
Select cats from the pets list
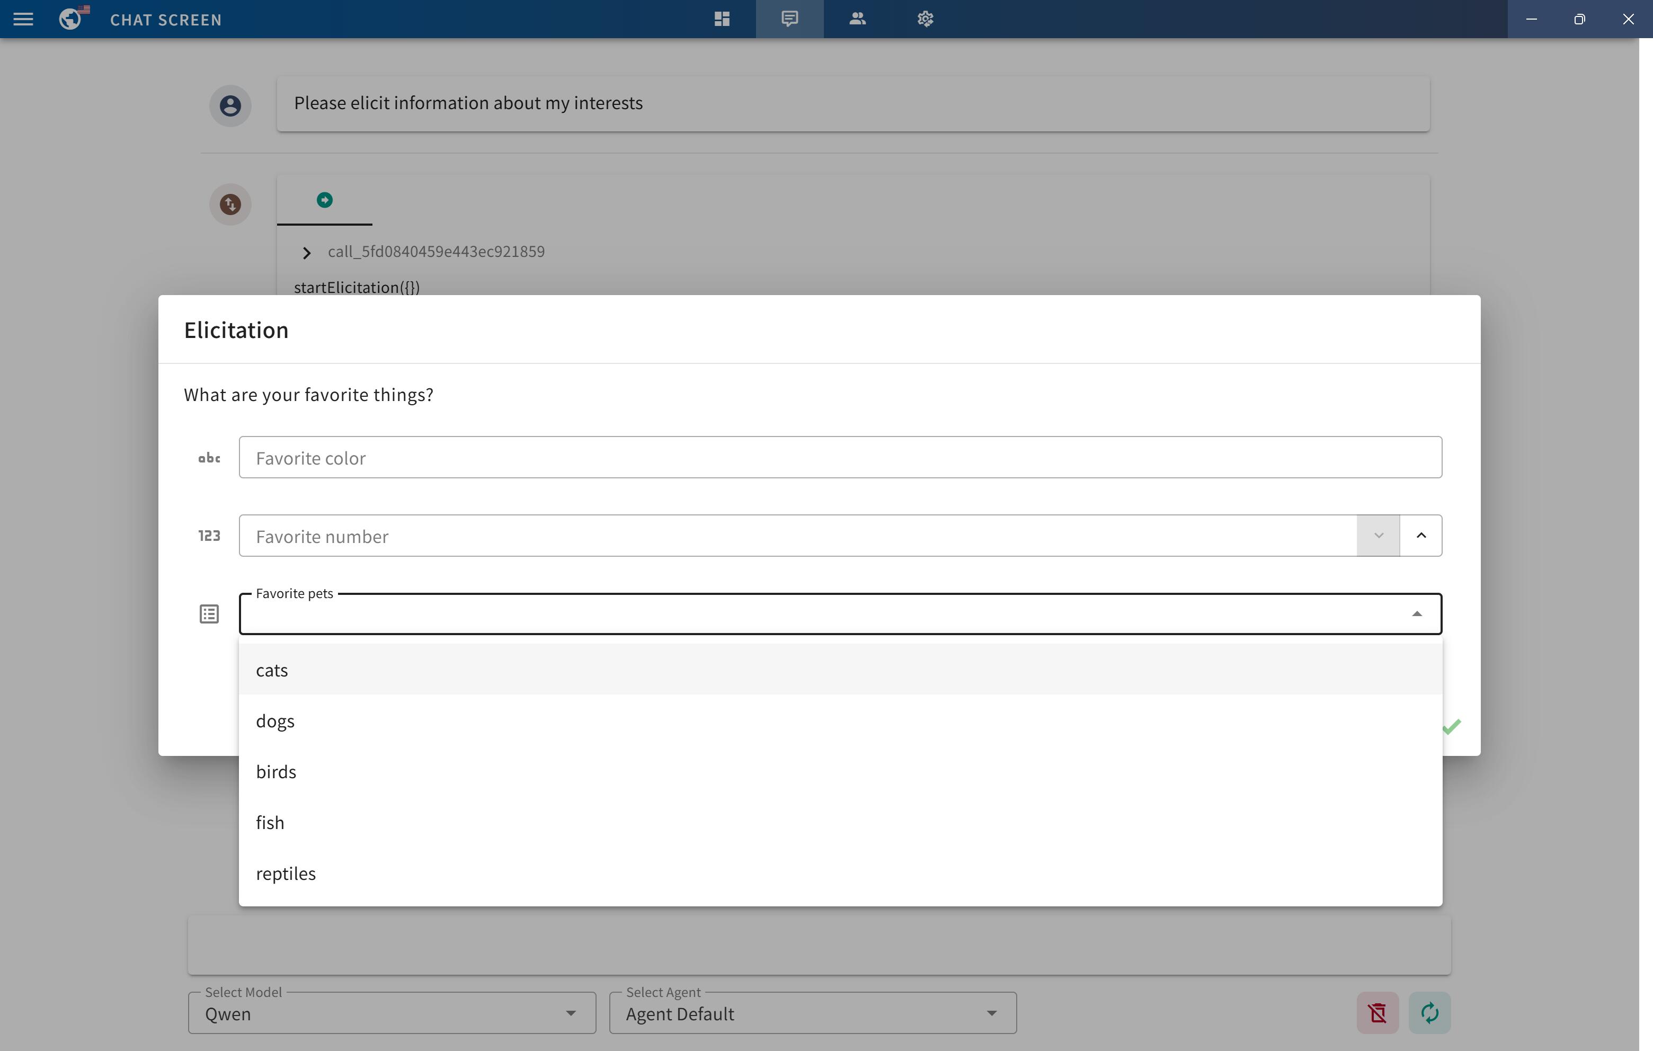tap(272, 670)
